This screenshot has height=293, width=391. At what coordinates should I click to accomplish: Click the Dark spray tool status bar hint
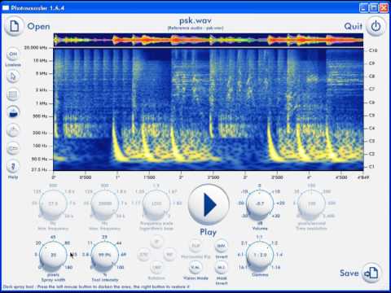pos(96,286)
